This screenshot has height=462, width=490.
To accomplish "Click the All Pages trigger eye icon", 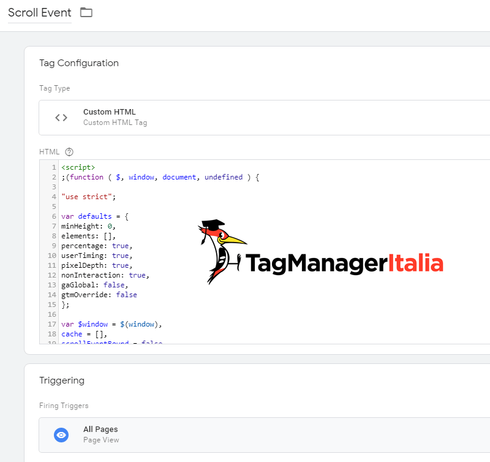I will [x=61, y=435].
